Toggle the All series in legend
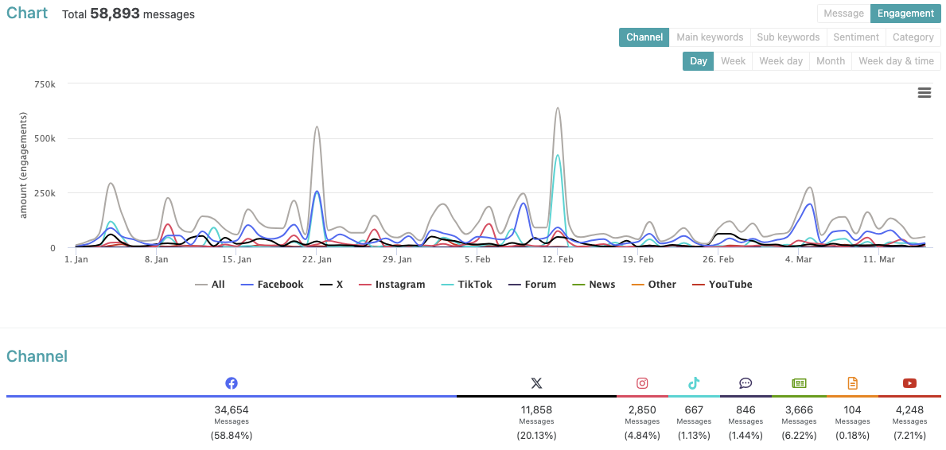946x450 pixels. [211, 285]
